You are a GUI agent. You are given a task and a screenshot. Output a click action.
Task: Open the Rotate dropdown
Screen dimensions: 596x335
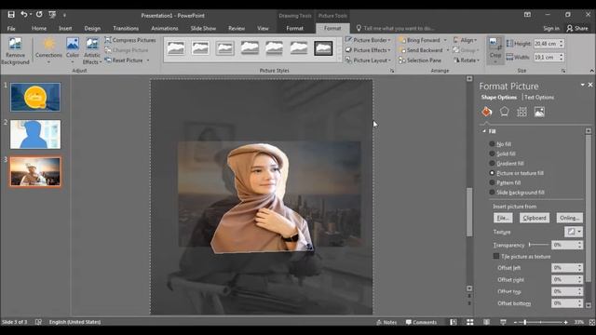[x=467, y=60]
